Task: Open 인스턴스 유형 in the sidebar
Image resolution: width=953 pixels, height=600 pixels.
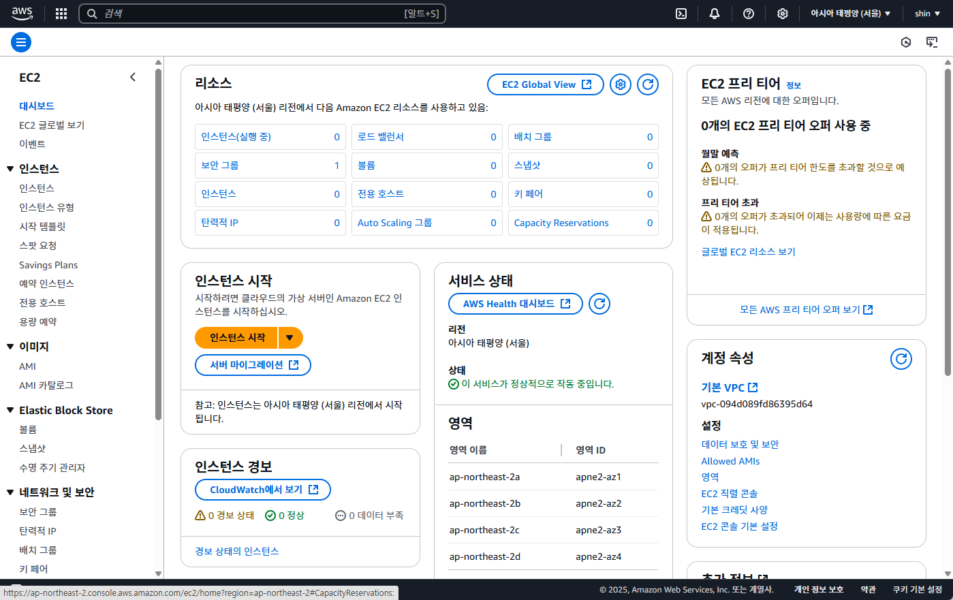Action: pyautogui.click(x=46, y=207)
